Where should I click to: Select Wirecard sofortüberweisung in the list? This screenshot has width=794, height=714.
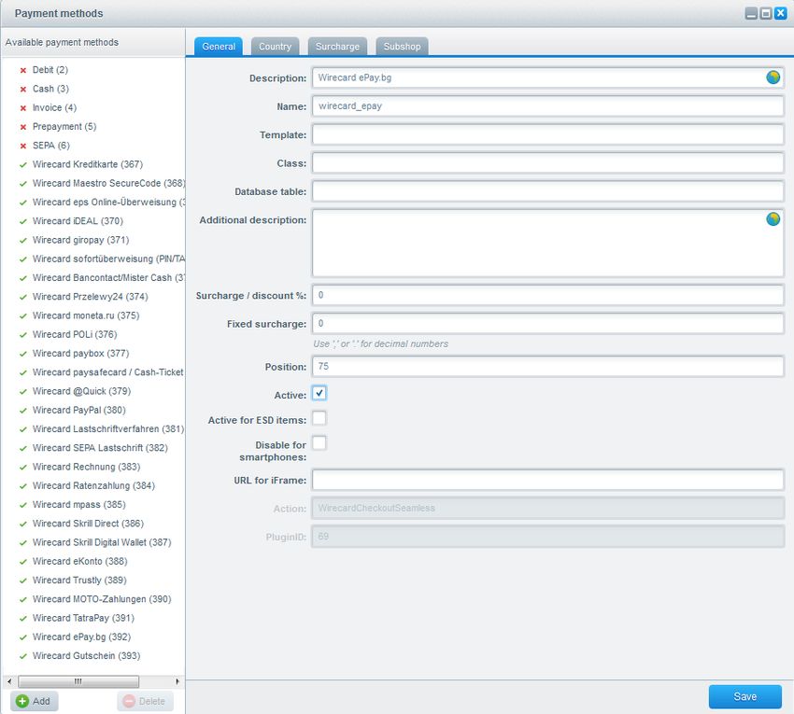tap(108, 259)
